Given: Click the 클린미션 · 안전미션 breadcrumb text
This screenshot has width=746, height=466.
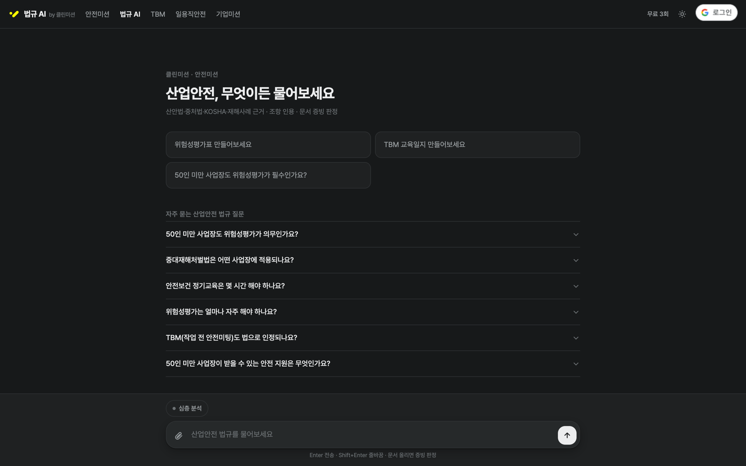Looking at the screenshot, I should [x=192, y=74].
